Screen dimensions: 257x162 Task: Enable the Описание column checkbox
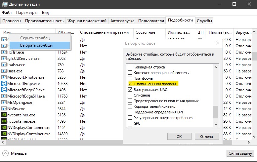[130, 95]
